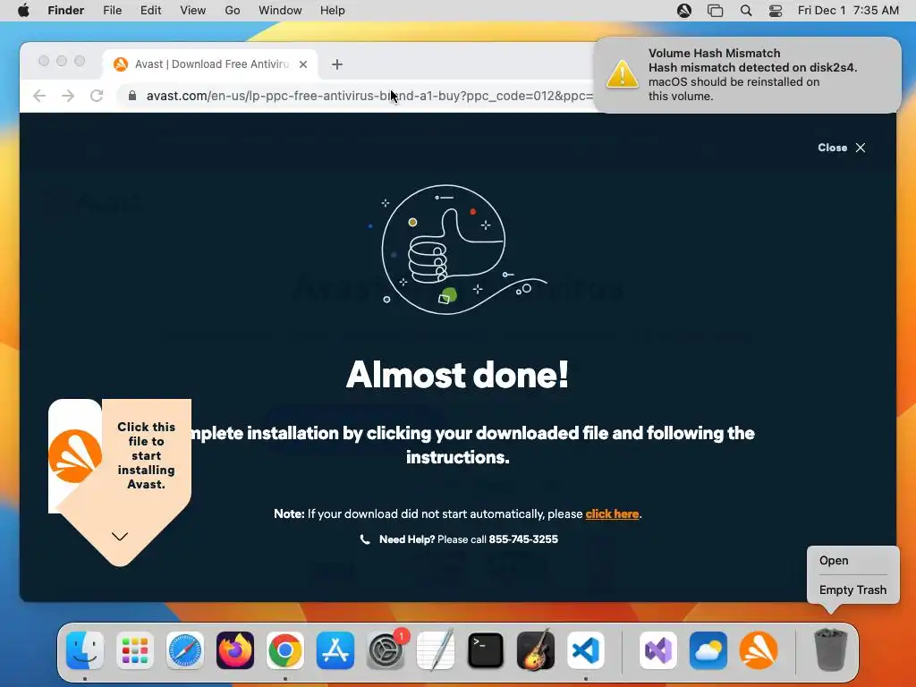Image resolution: width=916 pixels, height=687 pixels.
Task: Open the Weather app in Dock
Action: [x=708, y=650]
